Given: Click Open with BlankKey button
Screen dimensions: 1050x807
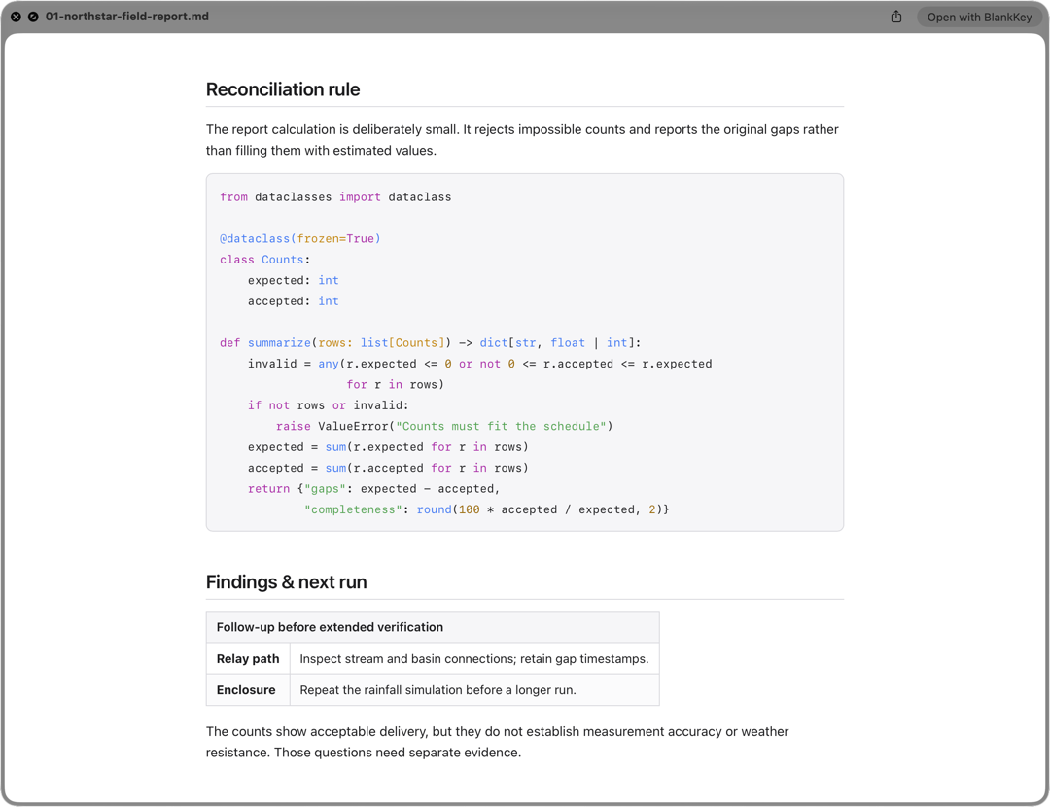Looking at the screenshot, I should tap(979, 17).
